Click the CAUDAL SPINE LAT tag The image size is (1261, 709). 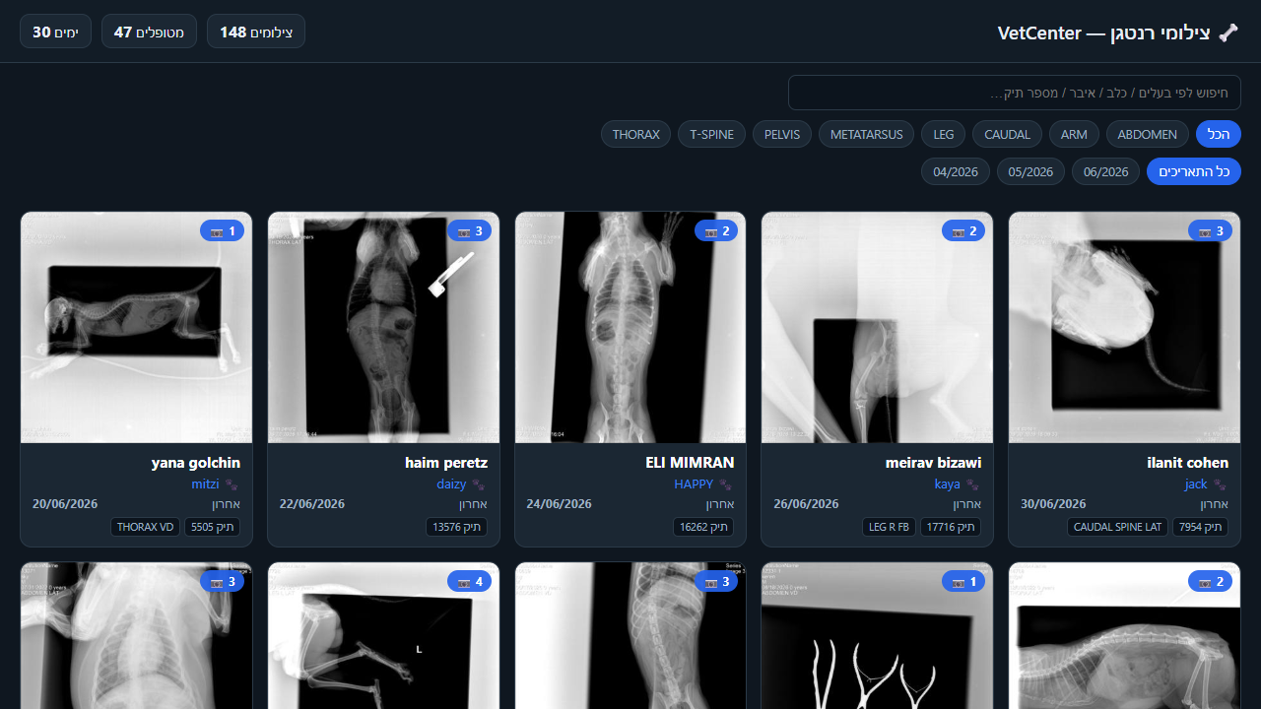click(x=1117, y=527)
